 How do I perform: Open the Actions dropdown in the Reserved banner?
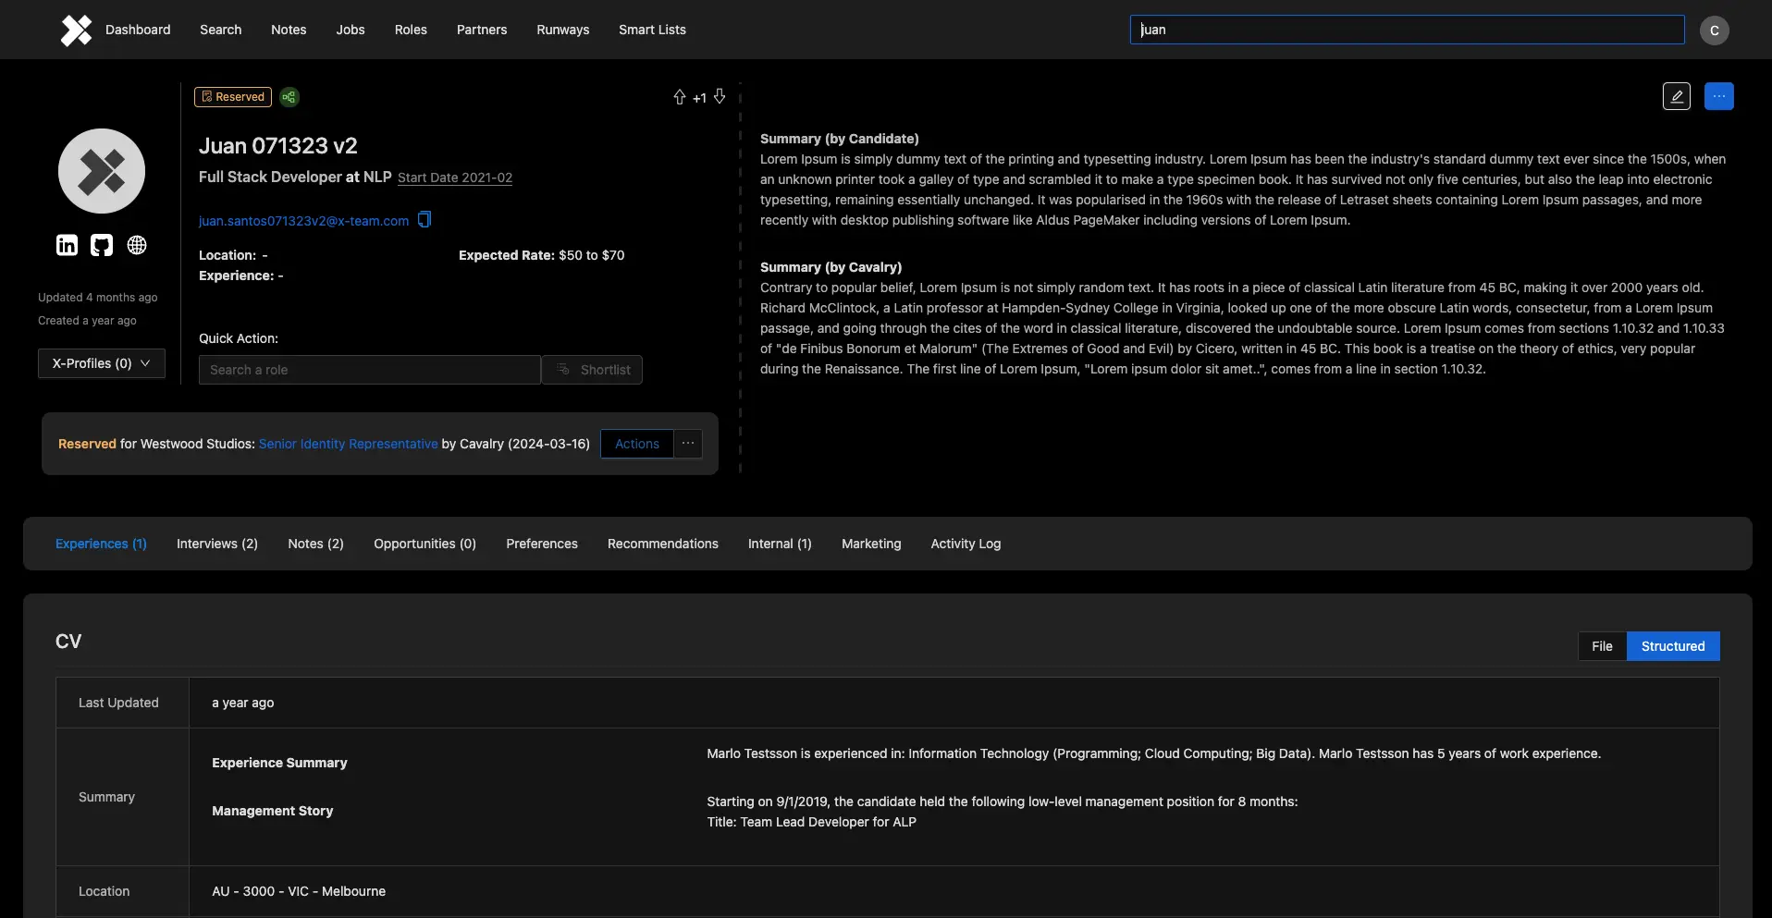tap(636, 444)
